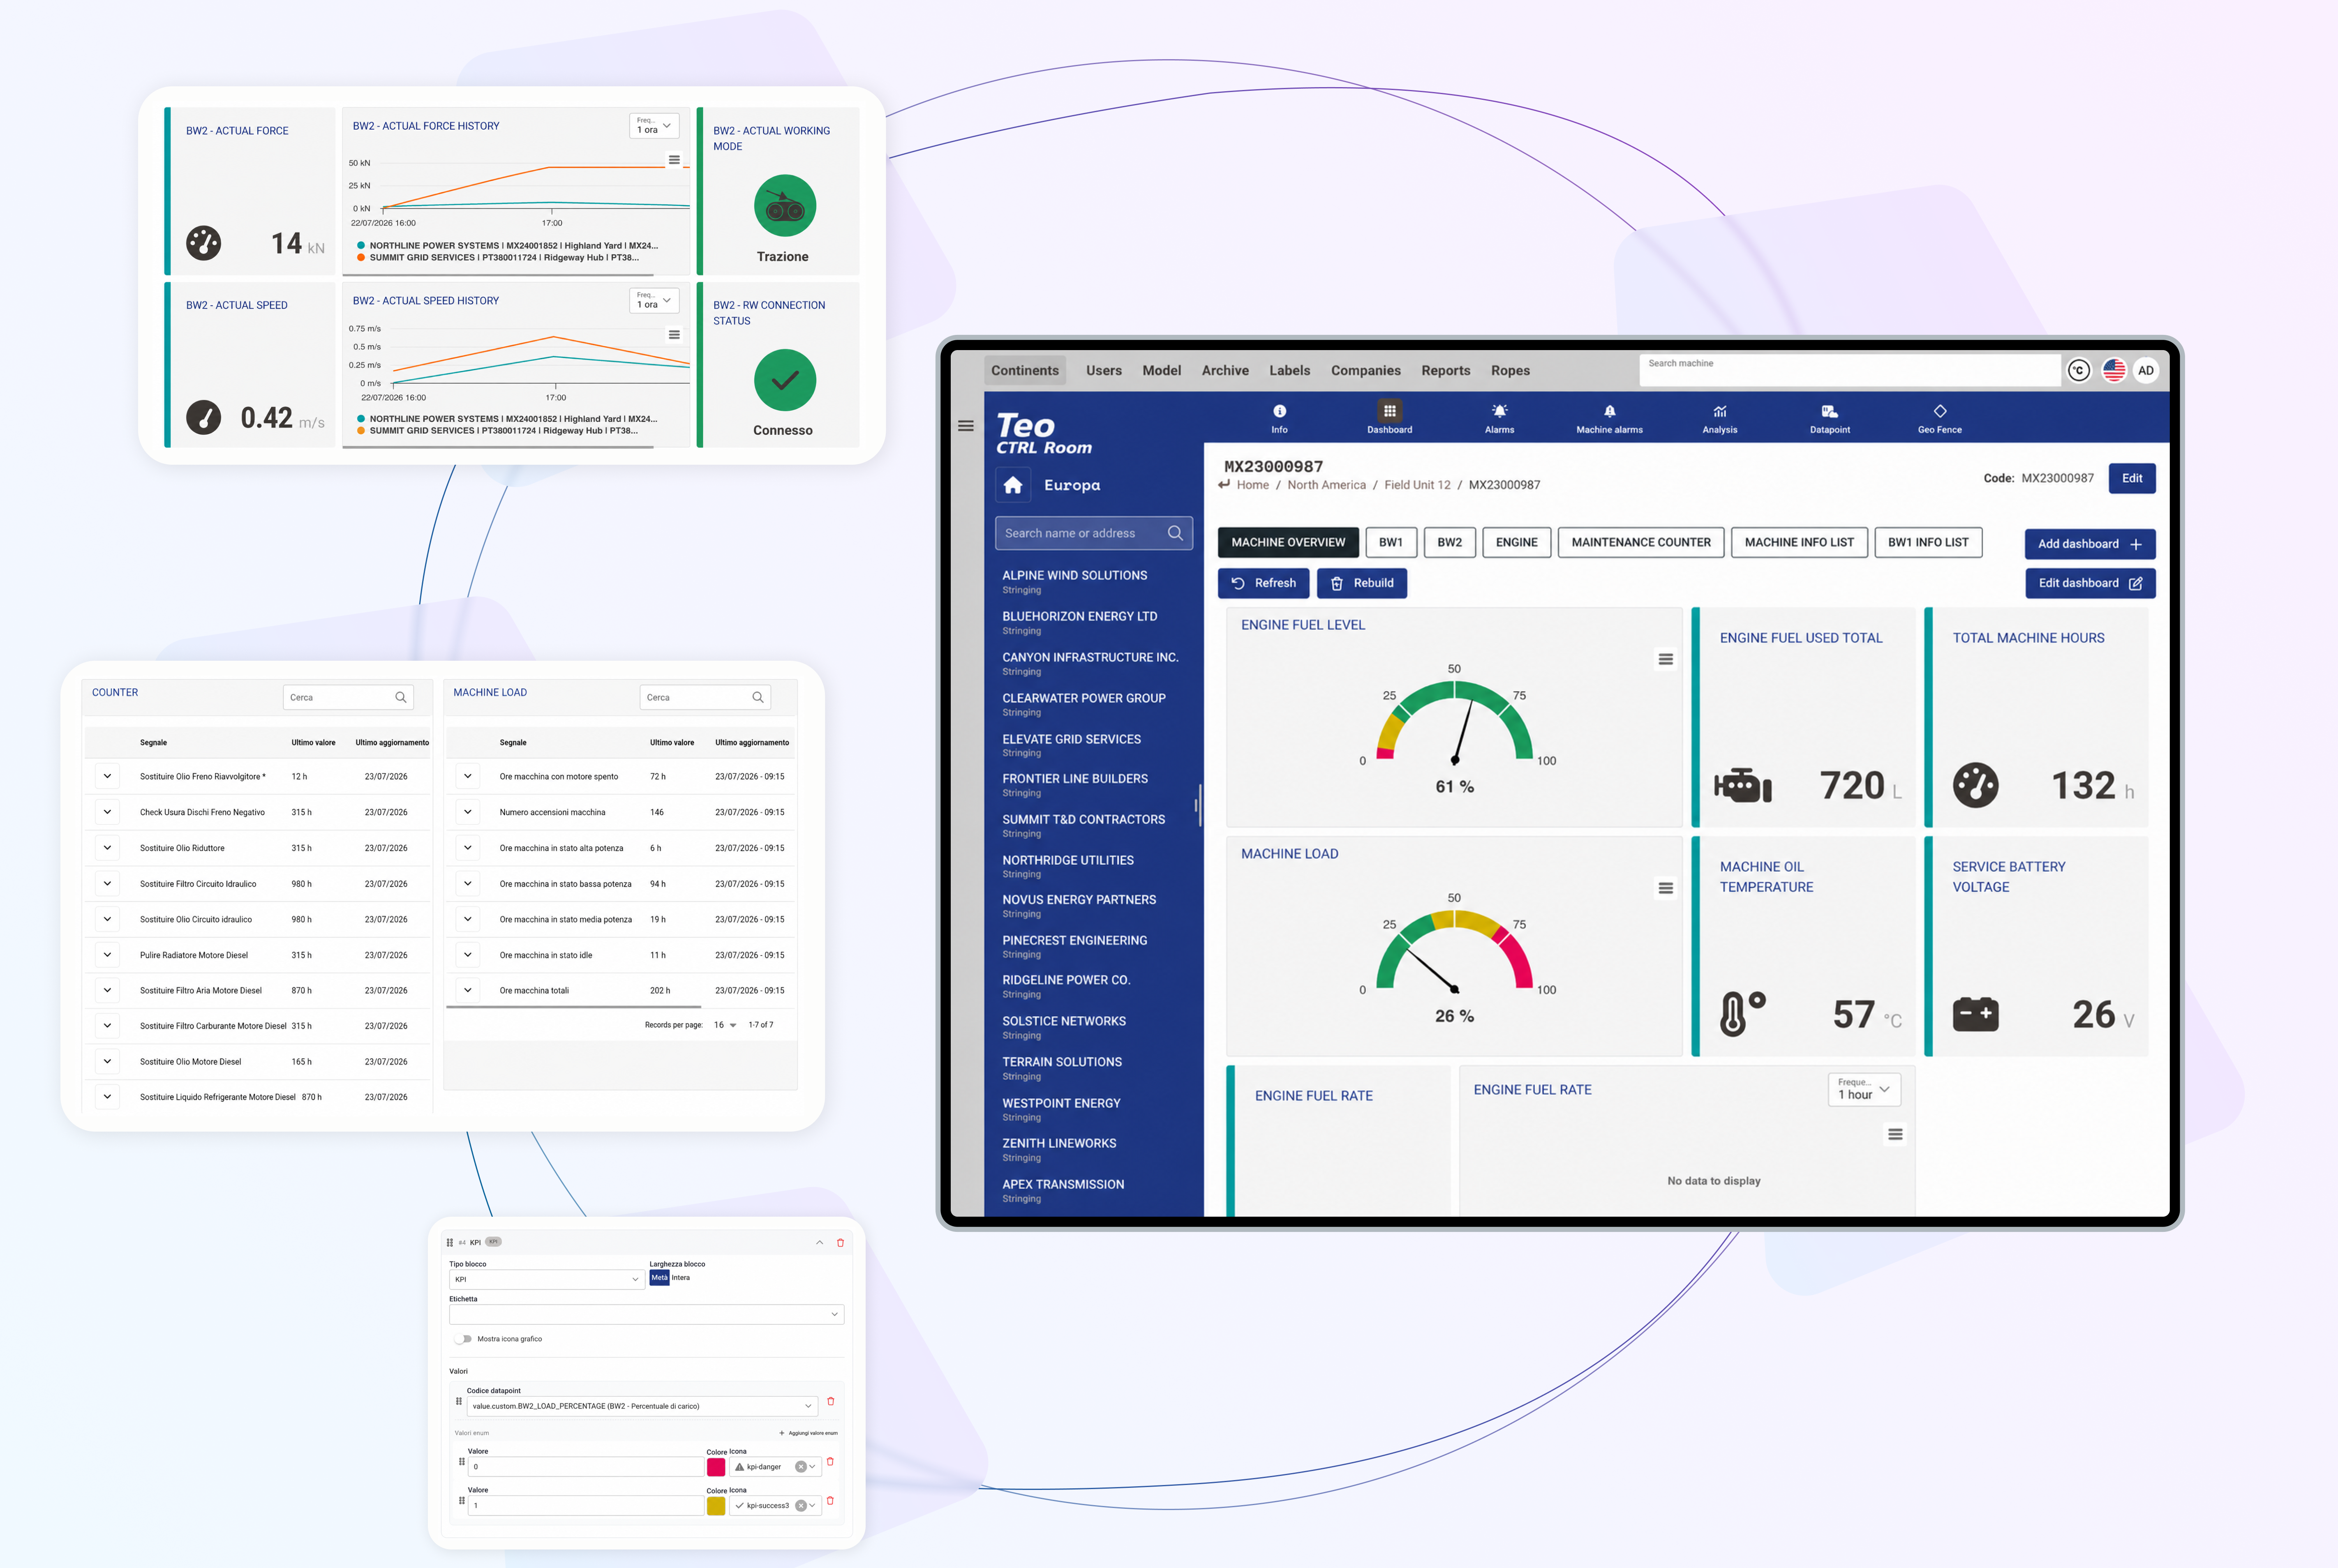Click the Europa home icon
Screen dimensions: 2338x1568
1012,485
